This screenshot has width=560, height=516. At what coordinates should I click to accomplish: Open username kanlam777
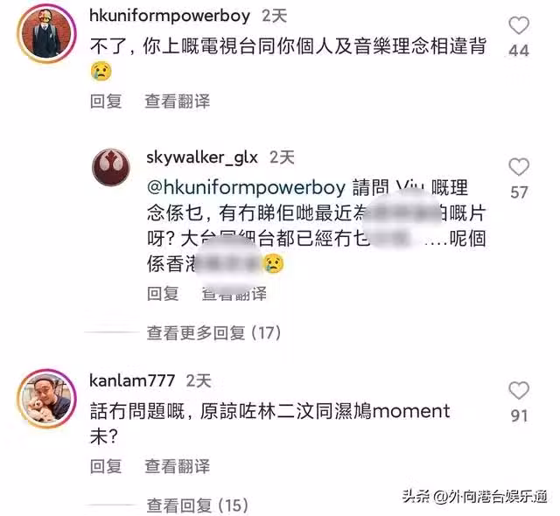point(132,380)
